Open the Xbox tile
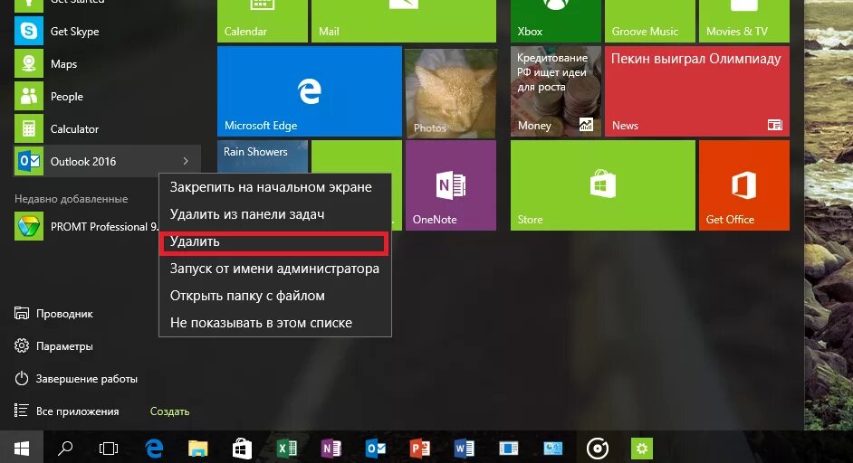 [556, 21]
